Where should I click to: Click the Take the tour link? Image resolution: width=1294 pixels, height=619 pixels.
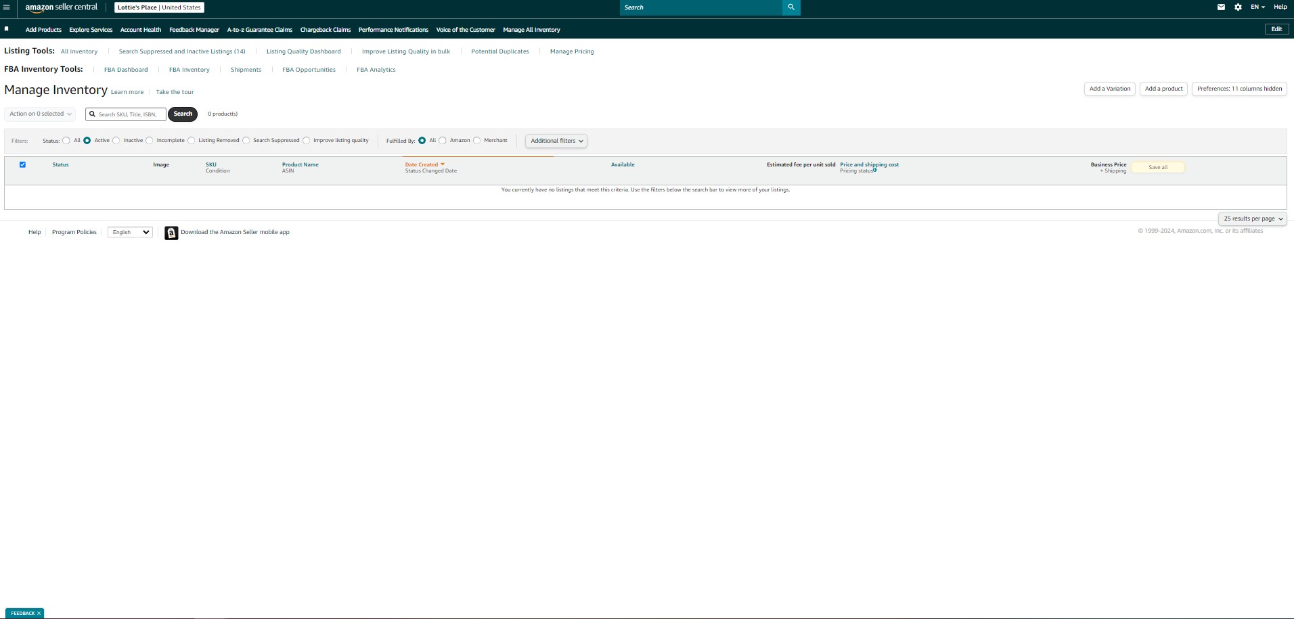click(x=175, y=92)
